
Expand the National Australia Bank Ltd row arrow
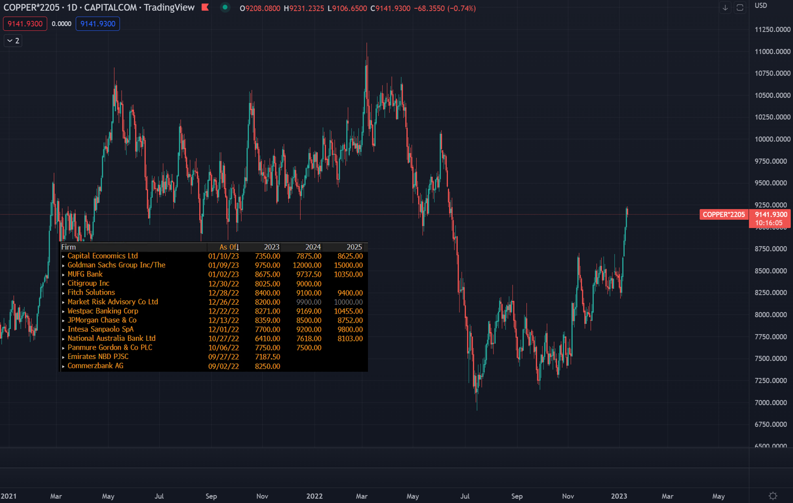click(63, 339)
